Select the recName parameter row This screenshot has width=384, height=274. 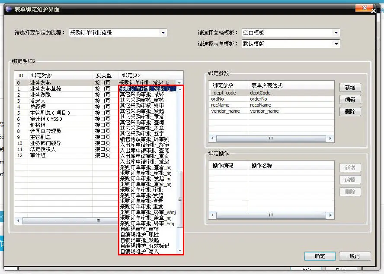click(271, 105)
